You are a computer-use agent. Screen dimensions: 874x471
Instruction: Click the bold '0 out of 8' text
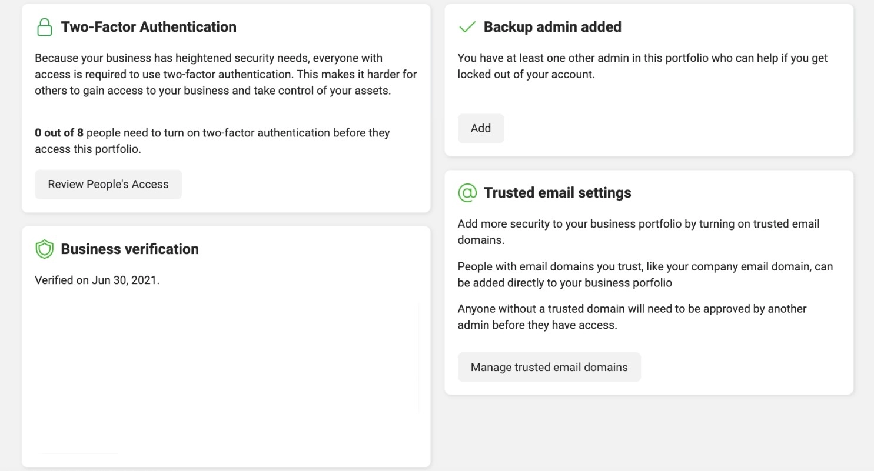(x=59, y=133)
